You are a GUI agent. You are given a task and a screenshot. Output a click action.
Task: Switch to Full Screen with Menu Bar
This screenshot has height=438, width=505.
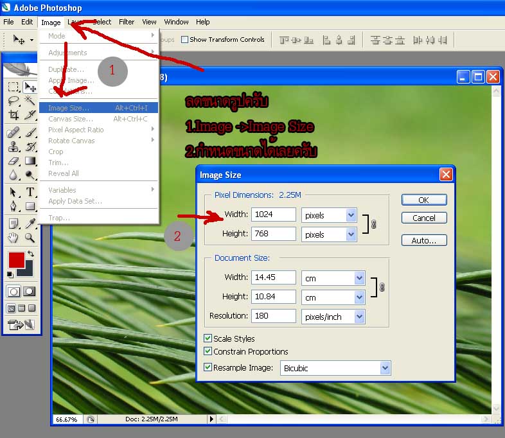(x=22, y=308)
